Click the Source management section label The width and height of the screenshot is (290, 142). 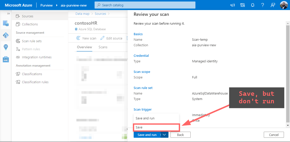(x=30, y=33)
